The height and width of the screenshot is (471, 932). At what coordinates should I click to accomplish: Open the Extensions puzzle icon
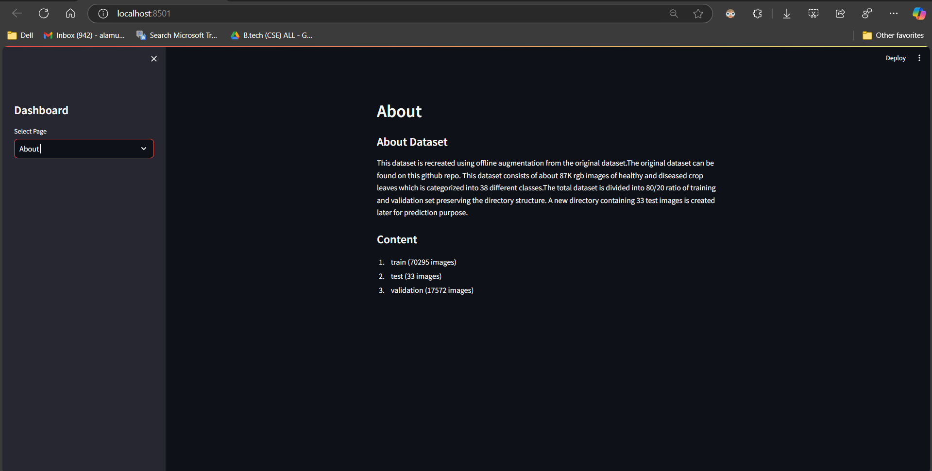757,14
